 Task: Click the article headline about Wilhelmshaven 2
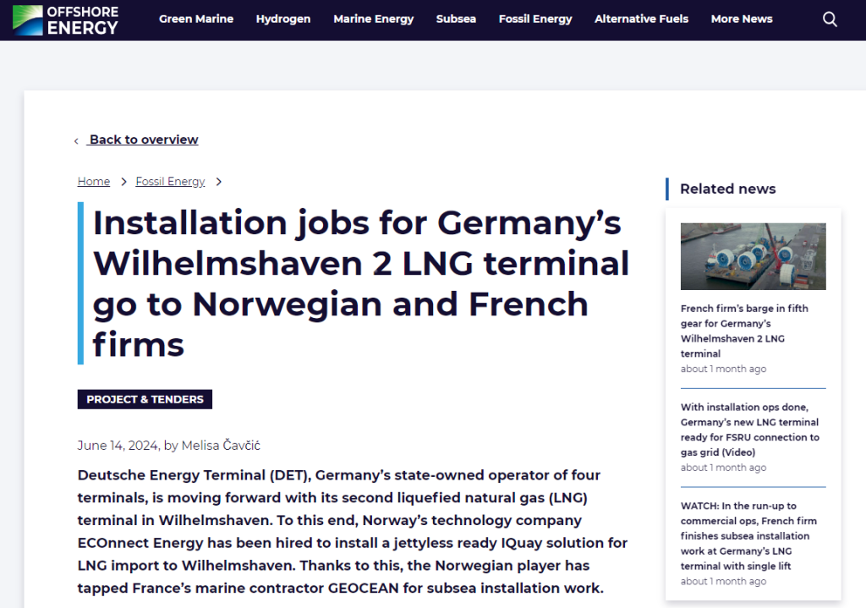coord(361,283)
